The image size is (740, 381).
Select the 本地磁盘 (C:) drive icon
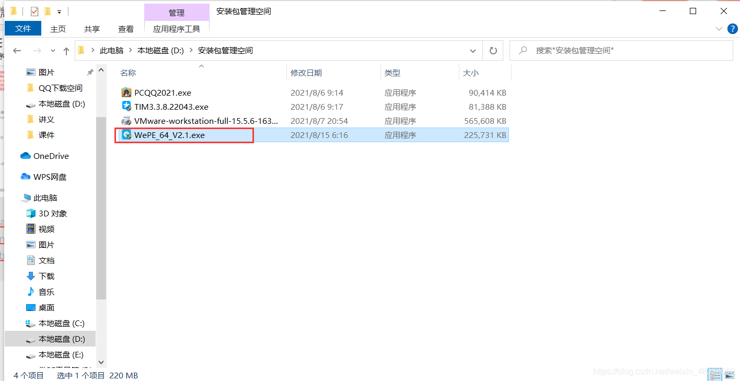coord(30,324)
